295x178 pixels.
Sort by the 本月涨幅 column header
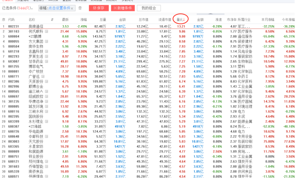click(x=268, y=20)
